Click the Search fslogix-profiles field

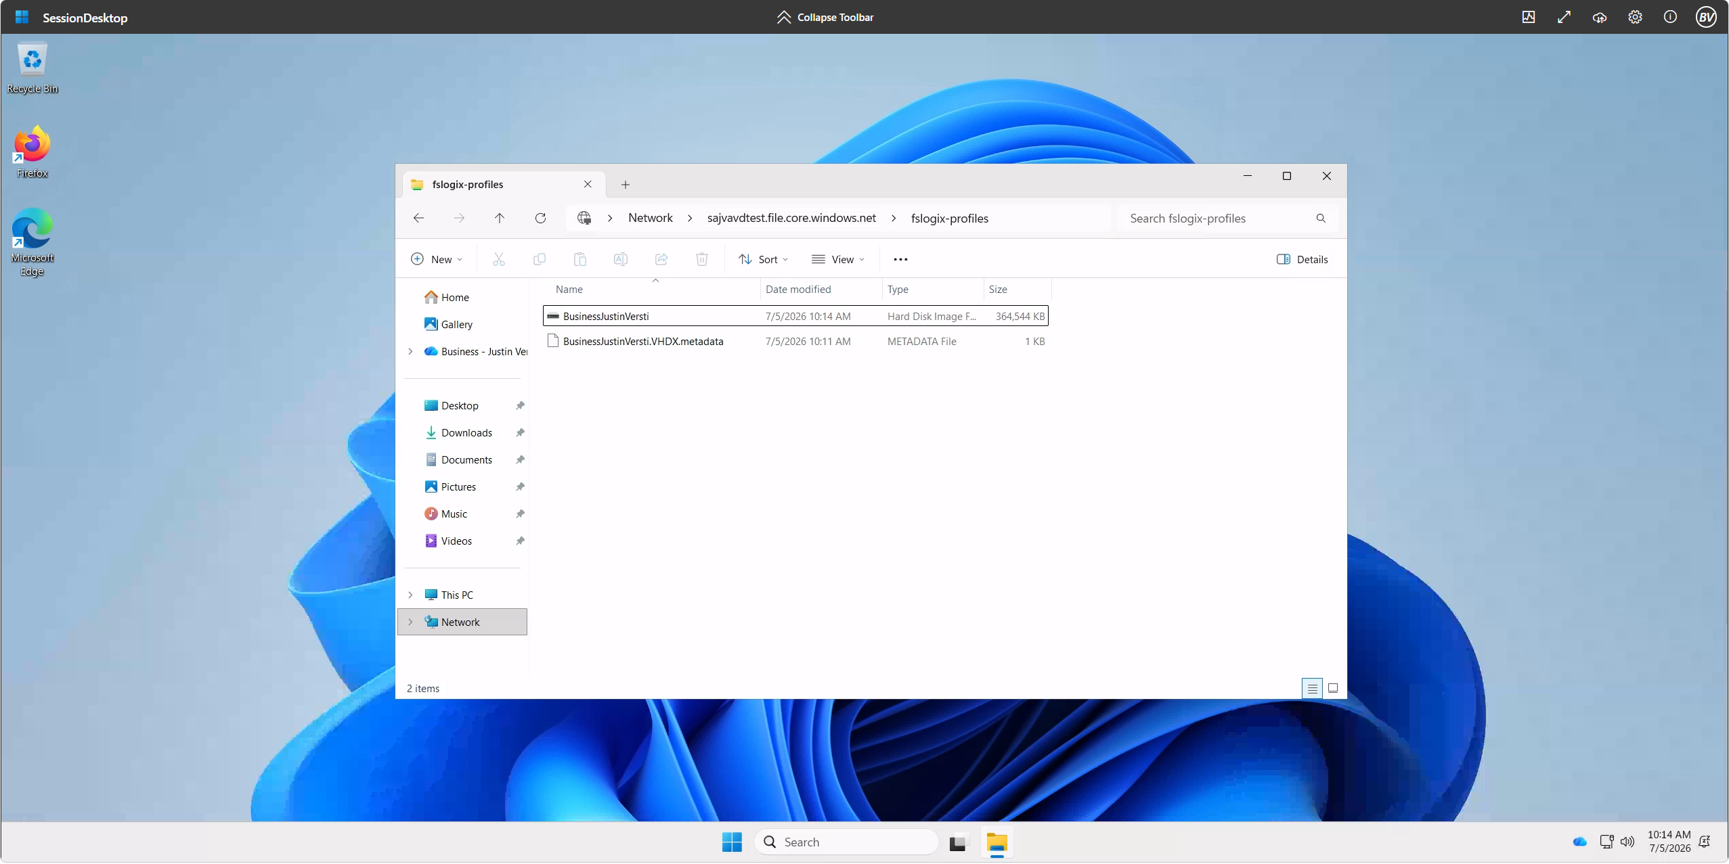(1219, 219)
